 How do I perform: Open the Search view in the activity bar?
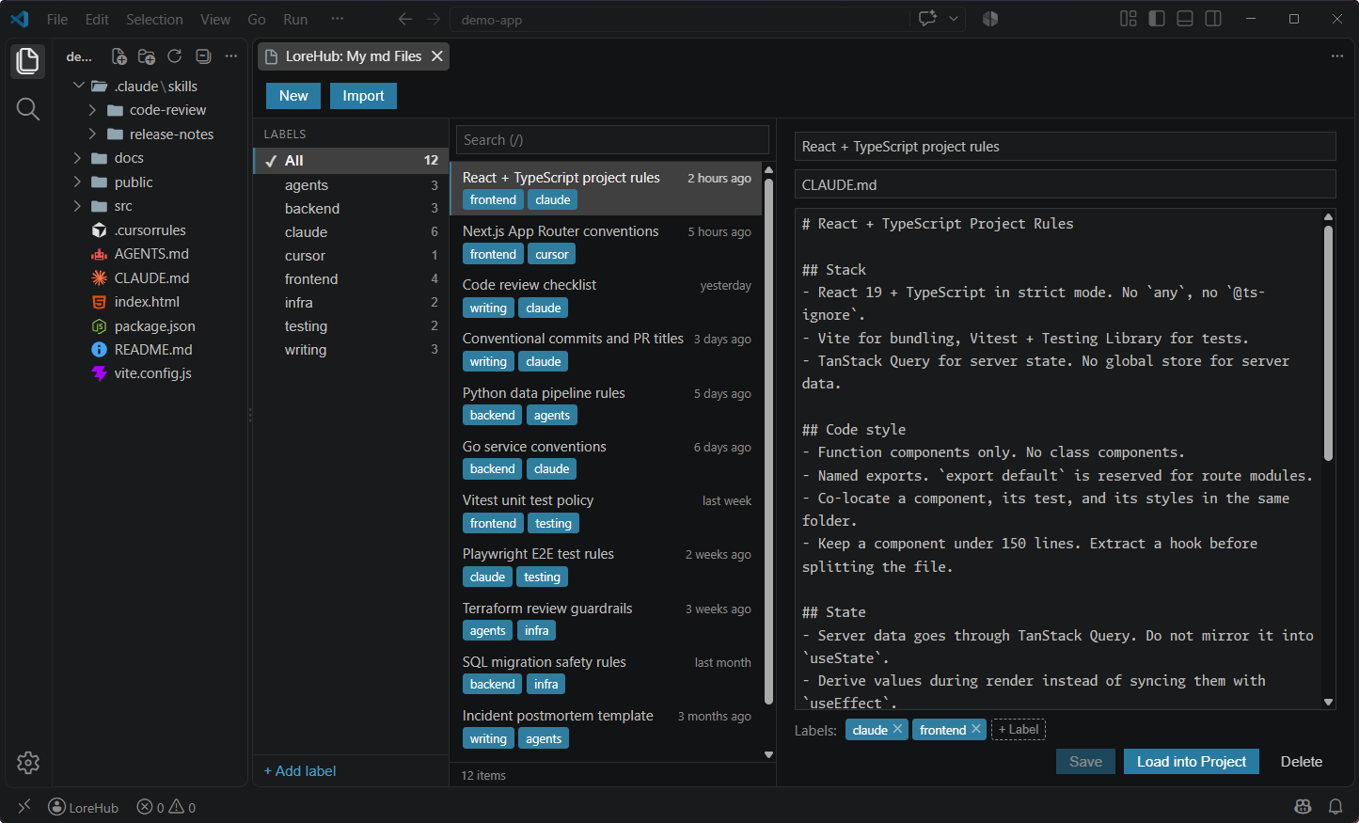pos(28,109)
